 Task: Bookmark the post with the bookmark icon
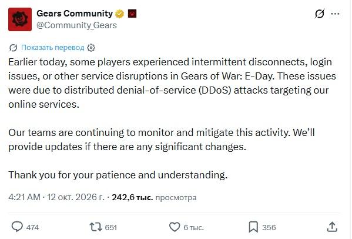(x=253, y=227)
